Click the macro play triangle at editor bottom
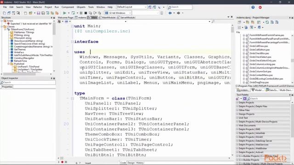The image size is (294, 165). coord(59,162)
